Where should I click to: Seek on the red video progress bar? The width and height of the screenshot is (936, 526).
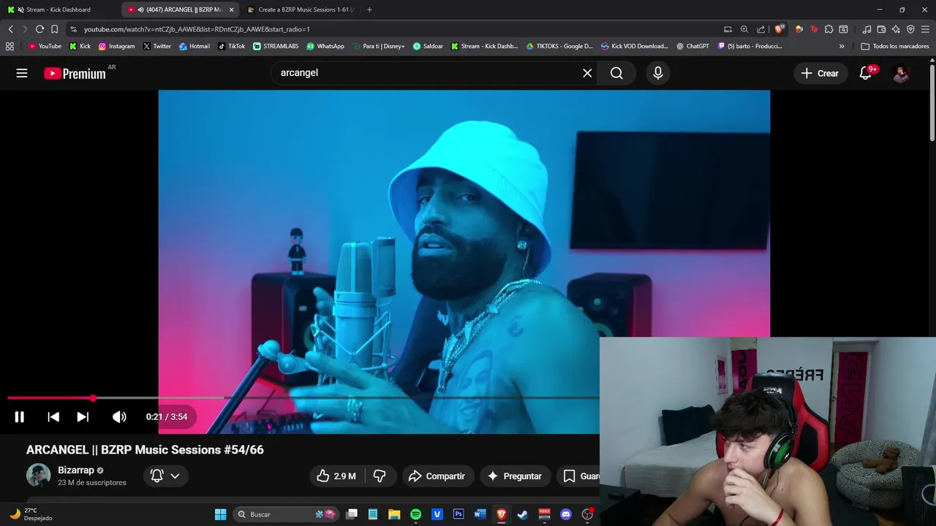pyautogui.click(x=303, y=398)
